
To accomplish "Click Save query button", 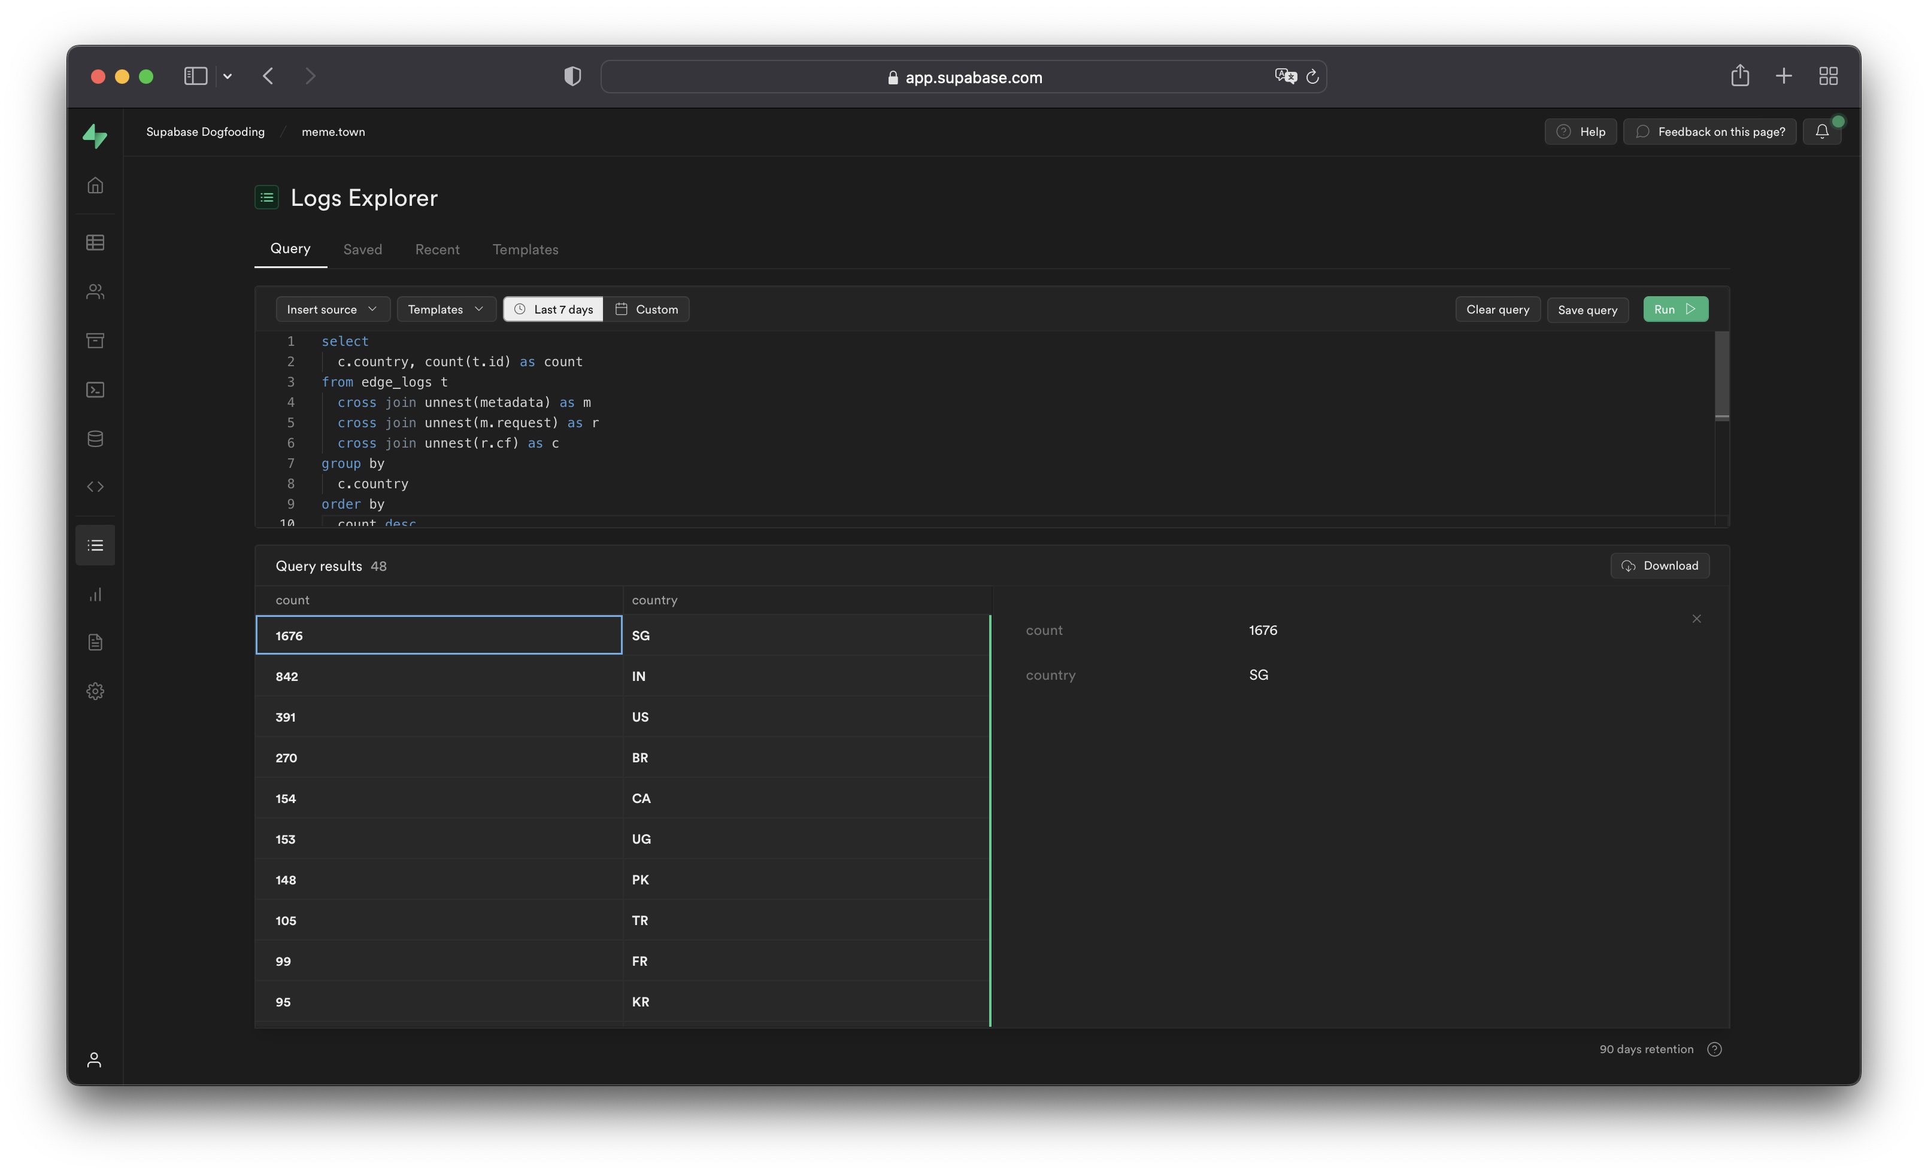I will point(1587,308).
